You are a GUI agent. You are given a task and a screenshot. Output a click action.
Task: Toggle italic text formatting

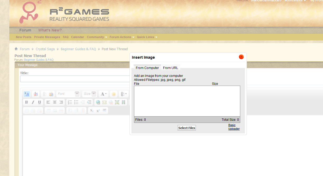tap(33, 102)
